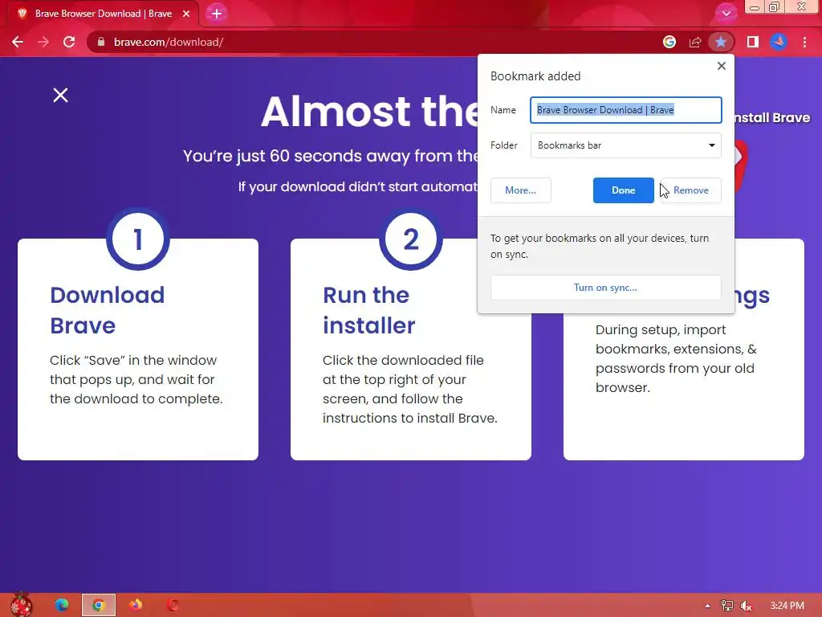Viewport: 822px width, 617px height.
Task: Open Chrome's three-dot menu
Action: pyautogui.click(x=804, y=42)
